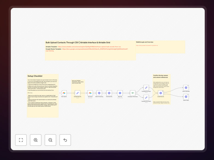Select the Download File HTTP node
This screenshot has width=214, height=160.
point(109,93)
